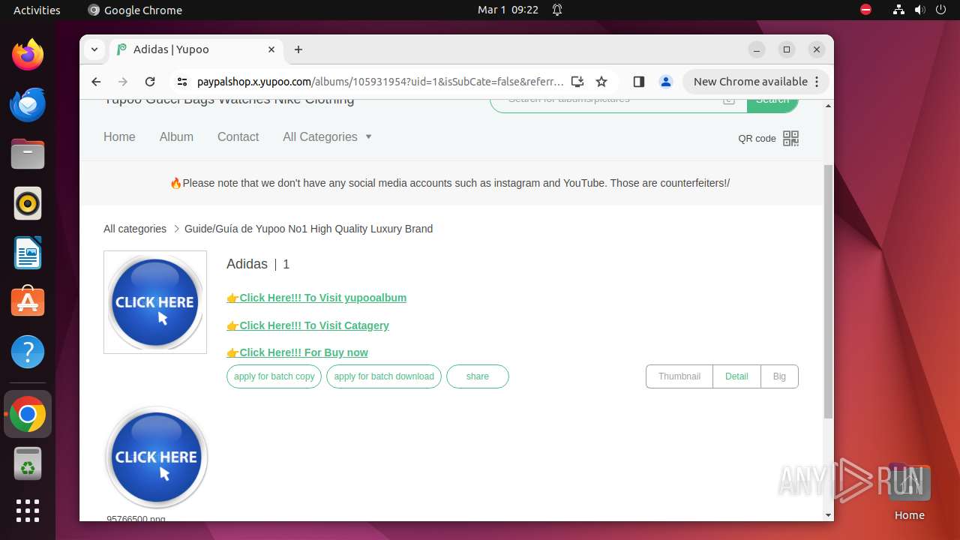Viewport: 960px width, 540px height.
Task: Open Guide/Guía de Yupoo breadcrumb link
Action: (308, 229)
